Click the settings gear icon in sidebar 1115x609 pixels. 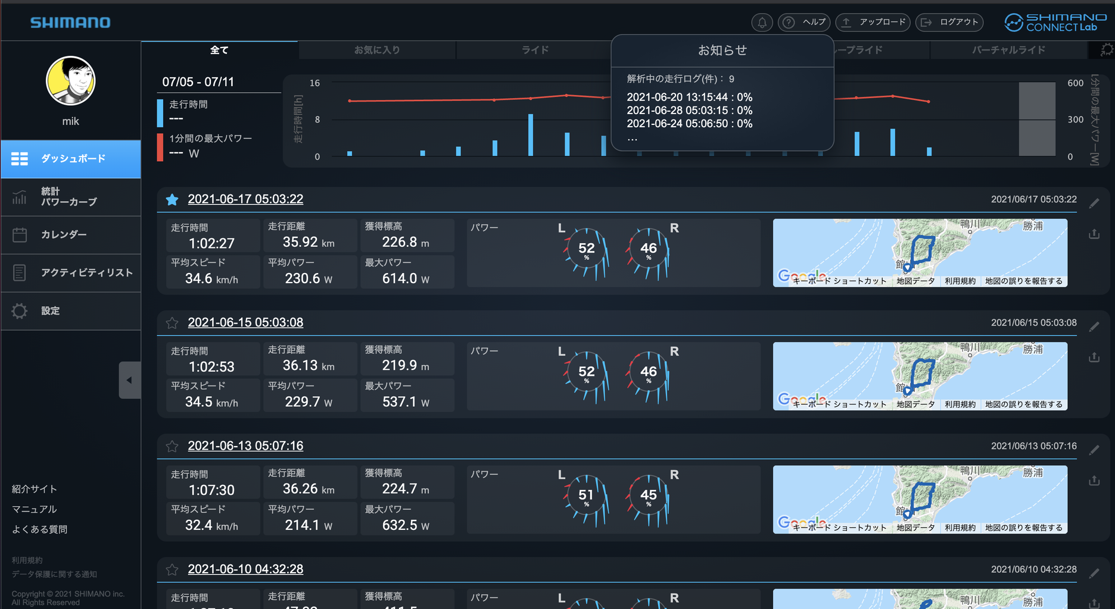20,311
